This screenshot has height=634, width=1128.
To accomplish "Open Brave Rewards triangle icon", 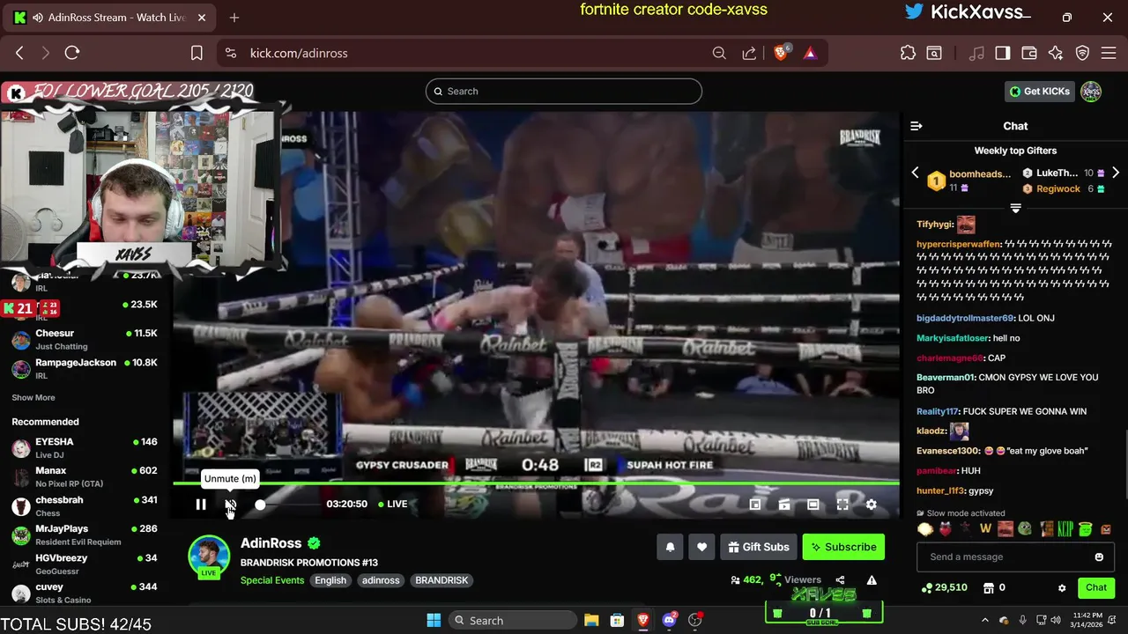I will 810,53.
